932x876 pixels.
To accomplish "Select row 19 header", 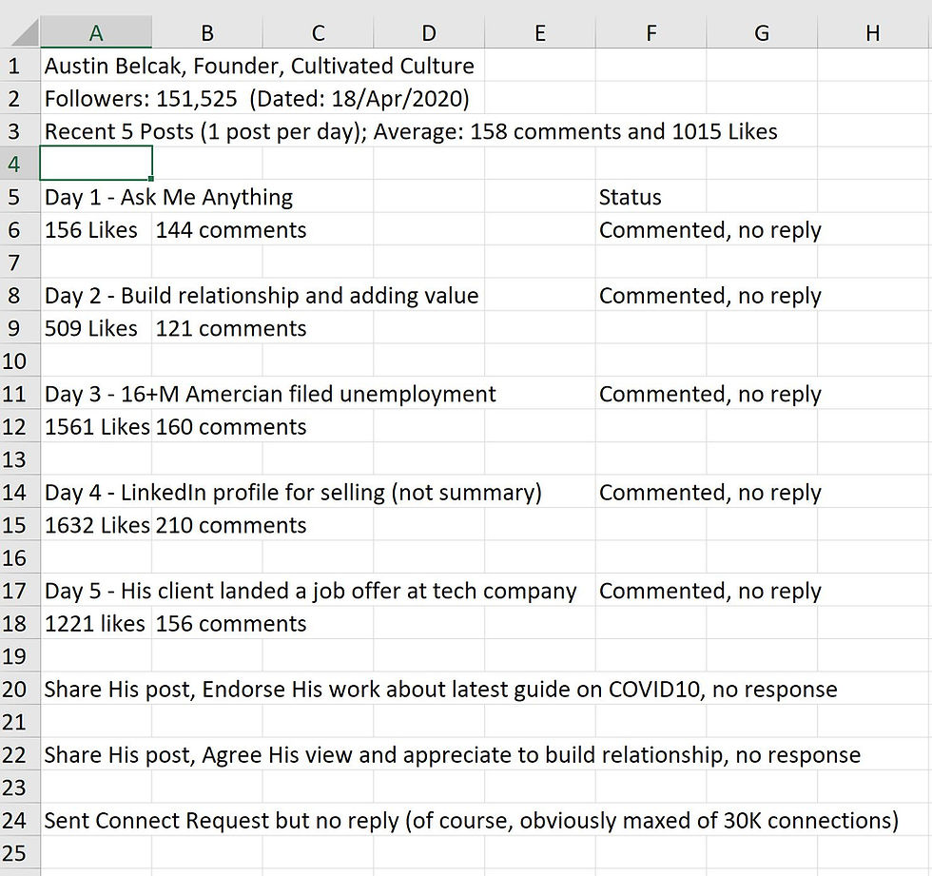I will coord(20,656).
